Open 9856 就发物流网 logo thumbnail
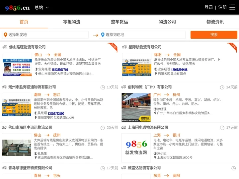Image resolution: width=239 pixels, height=179 pixels. tap(136, 148)
